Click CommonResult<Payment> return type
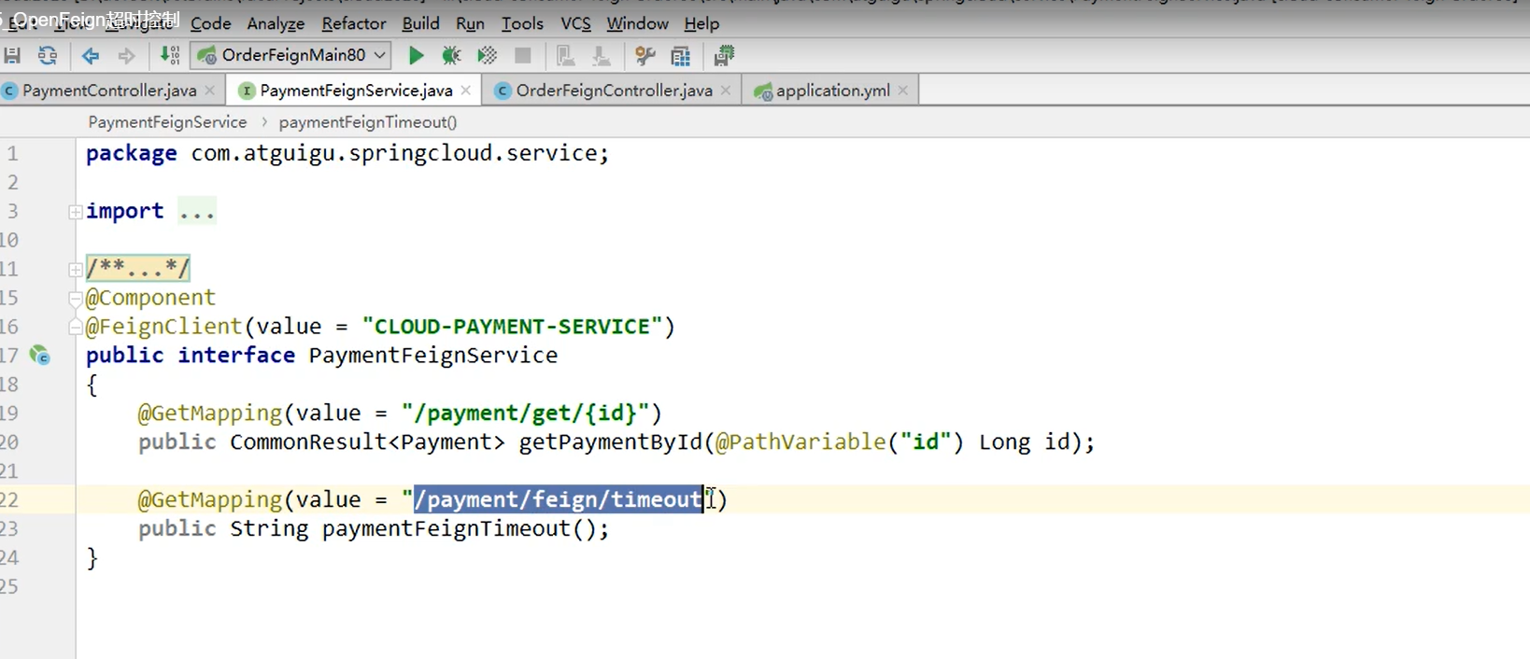Image resolution: width=1530 pixels, height=659 pixels. click(x=367, y=442)
